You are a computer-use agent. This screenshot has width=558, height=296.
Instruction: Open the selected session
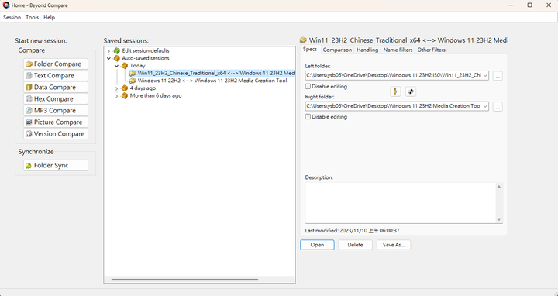point(317,245)
